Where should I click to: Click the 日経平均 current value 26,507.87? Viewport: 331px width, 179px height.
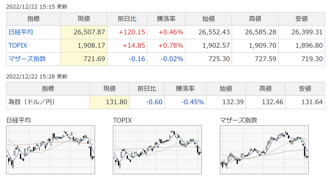click(x=89, y=32)
